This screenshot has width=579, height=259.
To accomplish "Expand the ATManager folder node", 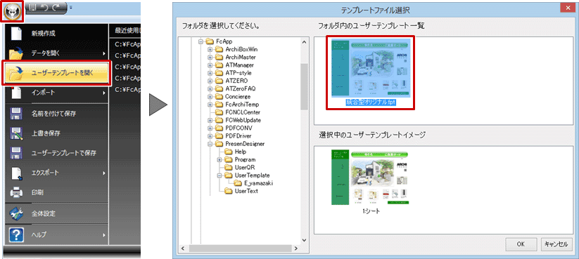I will pos(210,65).
